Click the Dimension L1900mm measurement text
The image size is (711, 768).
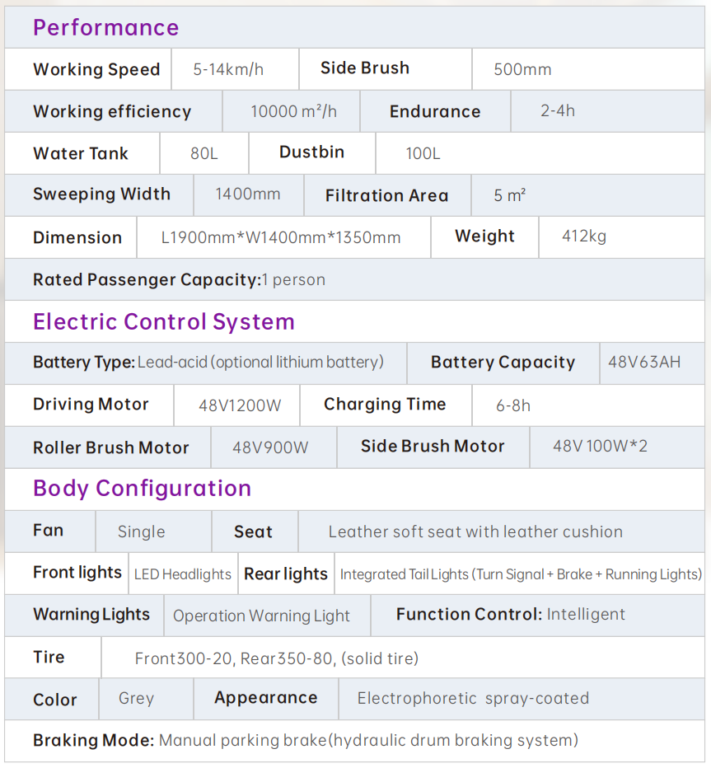(281, 237)
